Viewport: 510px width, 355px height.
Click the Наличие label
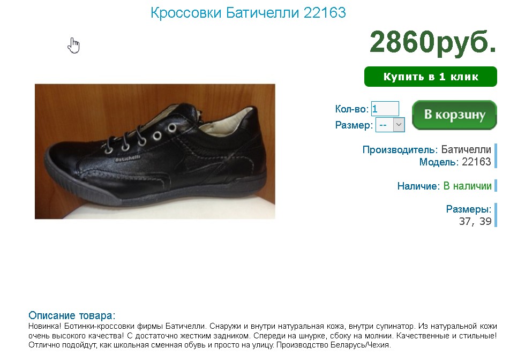click(418, 186)
